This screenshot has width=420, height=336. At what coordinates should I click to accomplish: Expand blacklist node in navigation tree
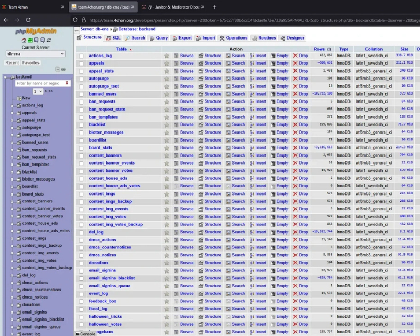(x=12, y=172)
